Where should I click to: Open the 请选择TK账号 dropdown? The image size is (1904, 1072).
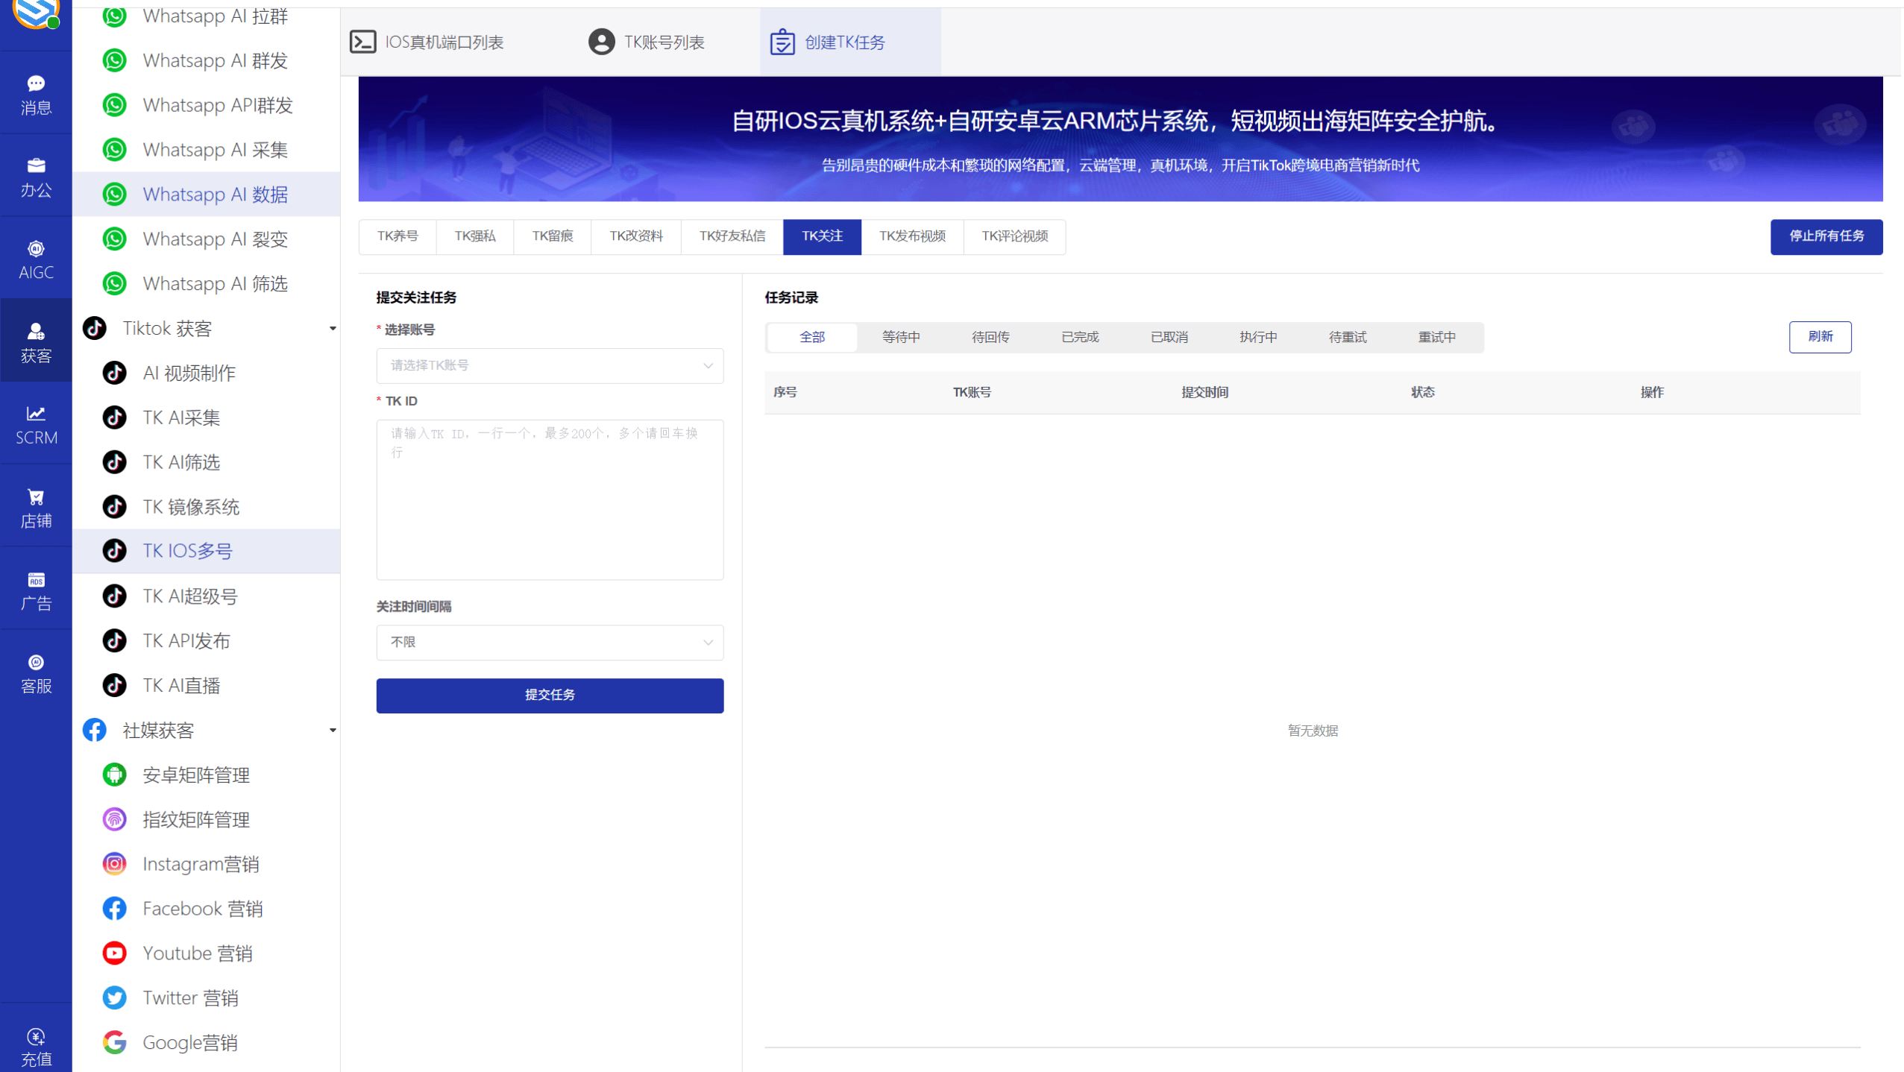point(549,365)
